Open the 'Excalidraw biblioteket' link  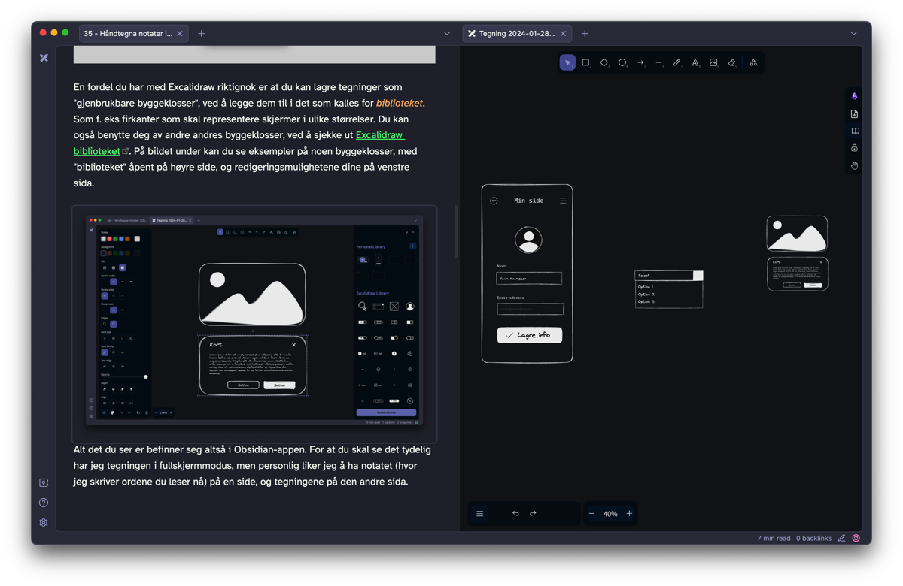(x=379, y=135)
